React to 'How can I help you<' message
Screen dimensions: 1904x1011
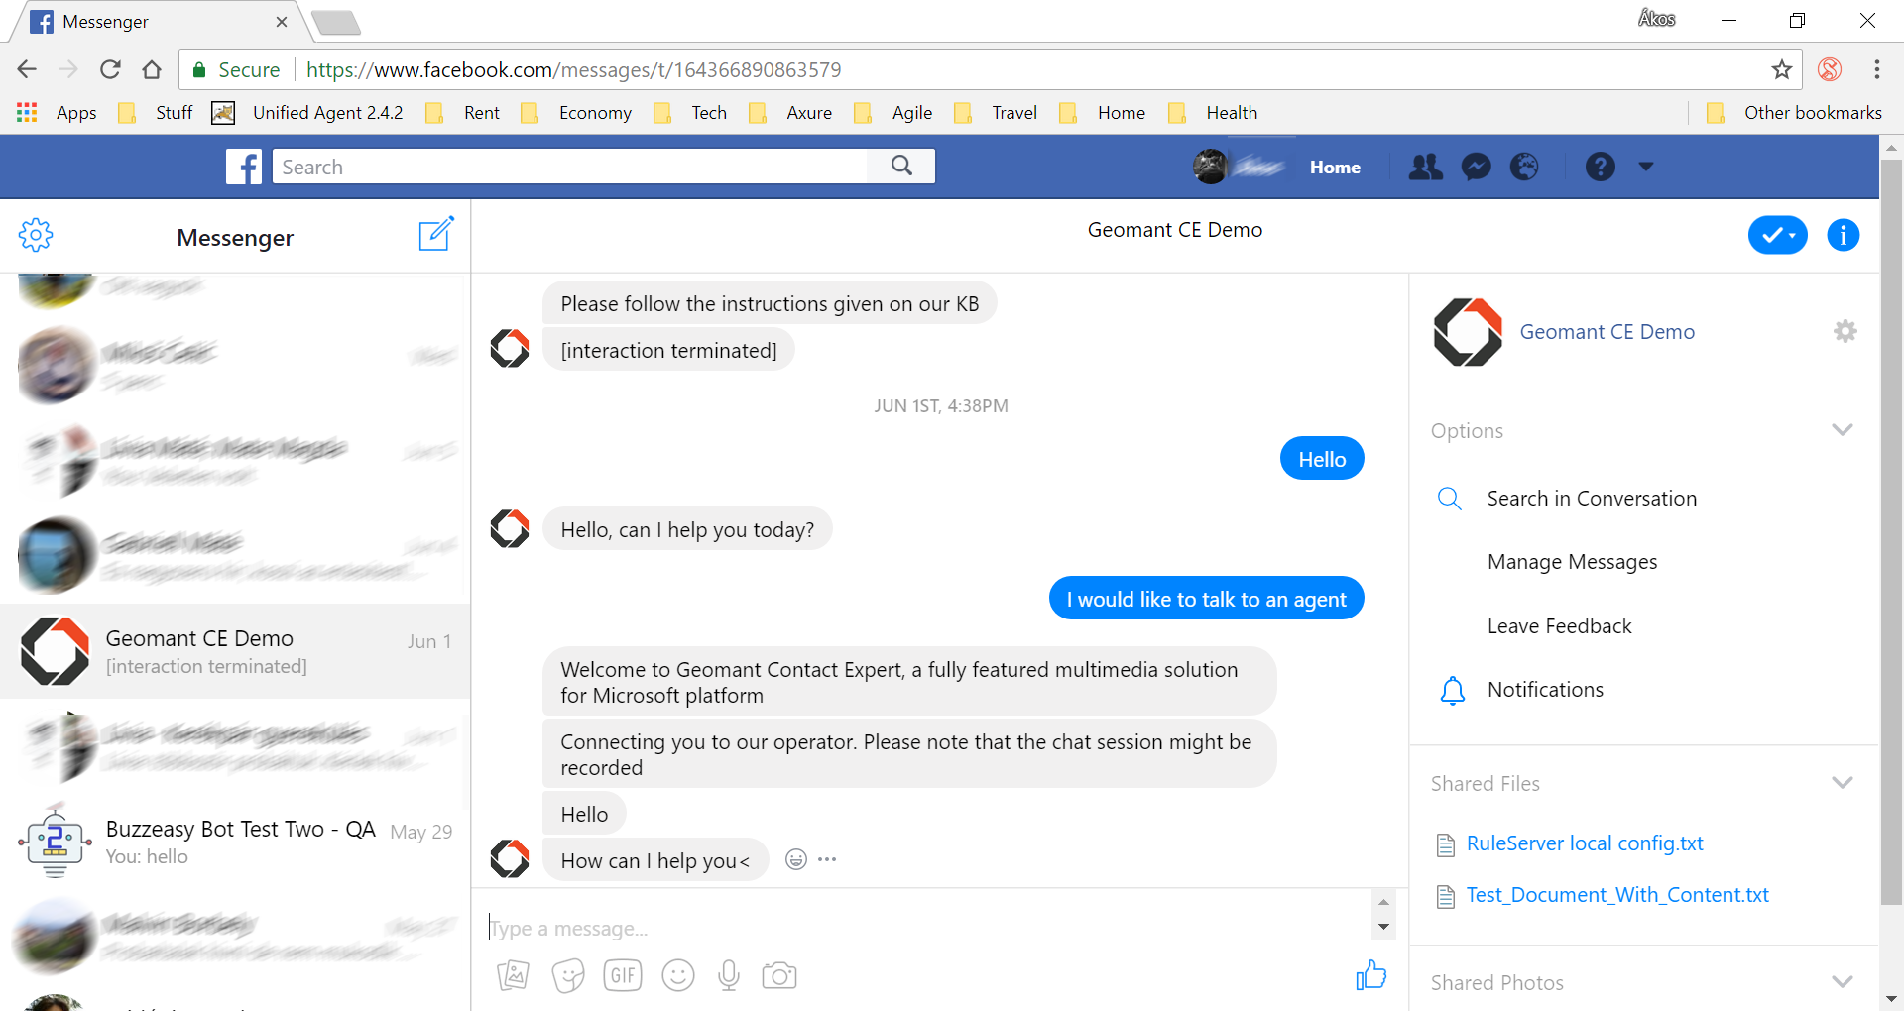(795, 859)
